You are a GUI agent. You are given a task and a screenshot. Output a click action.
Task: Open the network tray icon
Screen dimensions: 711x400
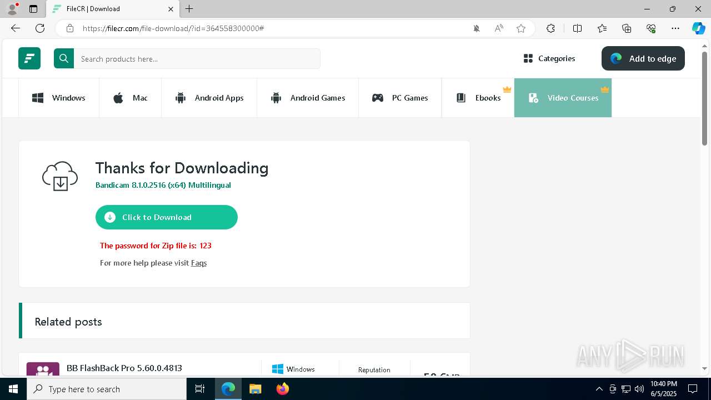click(x=626, y=389)
